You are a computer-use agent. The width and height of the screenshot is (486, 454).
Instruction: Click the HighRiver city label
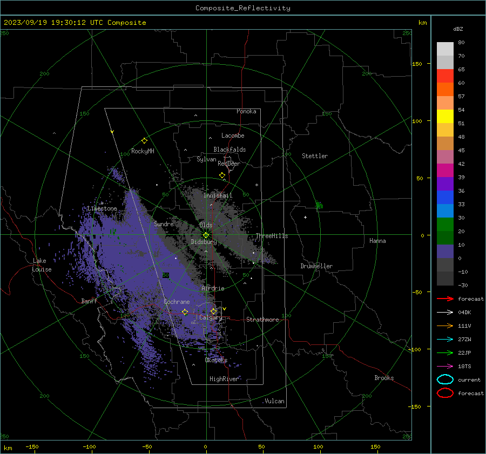point(224,379)
